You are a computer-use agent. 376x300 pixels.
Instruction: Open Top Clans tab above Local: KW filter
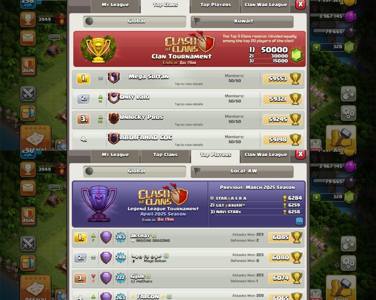[x=165, y=155]
